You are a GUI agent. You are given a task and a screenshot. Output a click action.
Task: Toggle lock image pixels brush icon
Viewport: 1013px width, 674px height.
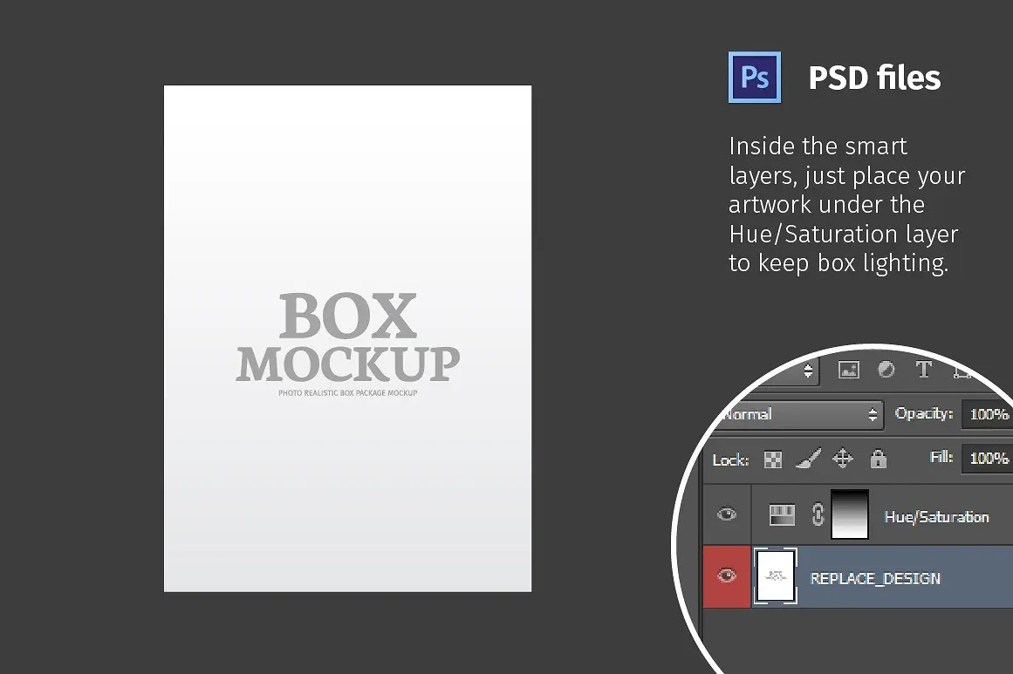808,459
